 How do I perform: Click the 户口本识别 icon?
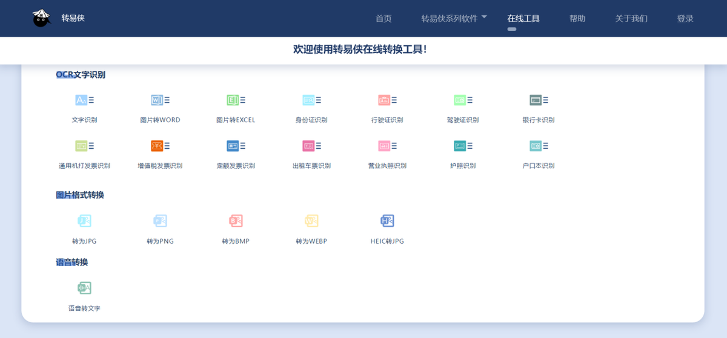click(539, 146)
